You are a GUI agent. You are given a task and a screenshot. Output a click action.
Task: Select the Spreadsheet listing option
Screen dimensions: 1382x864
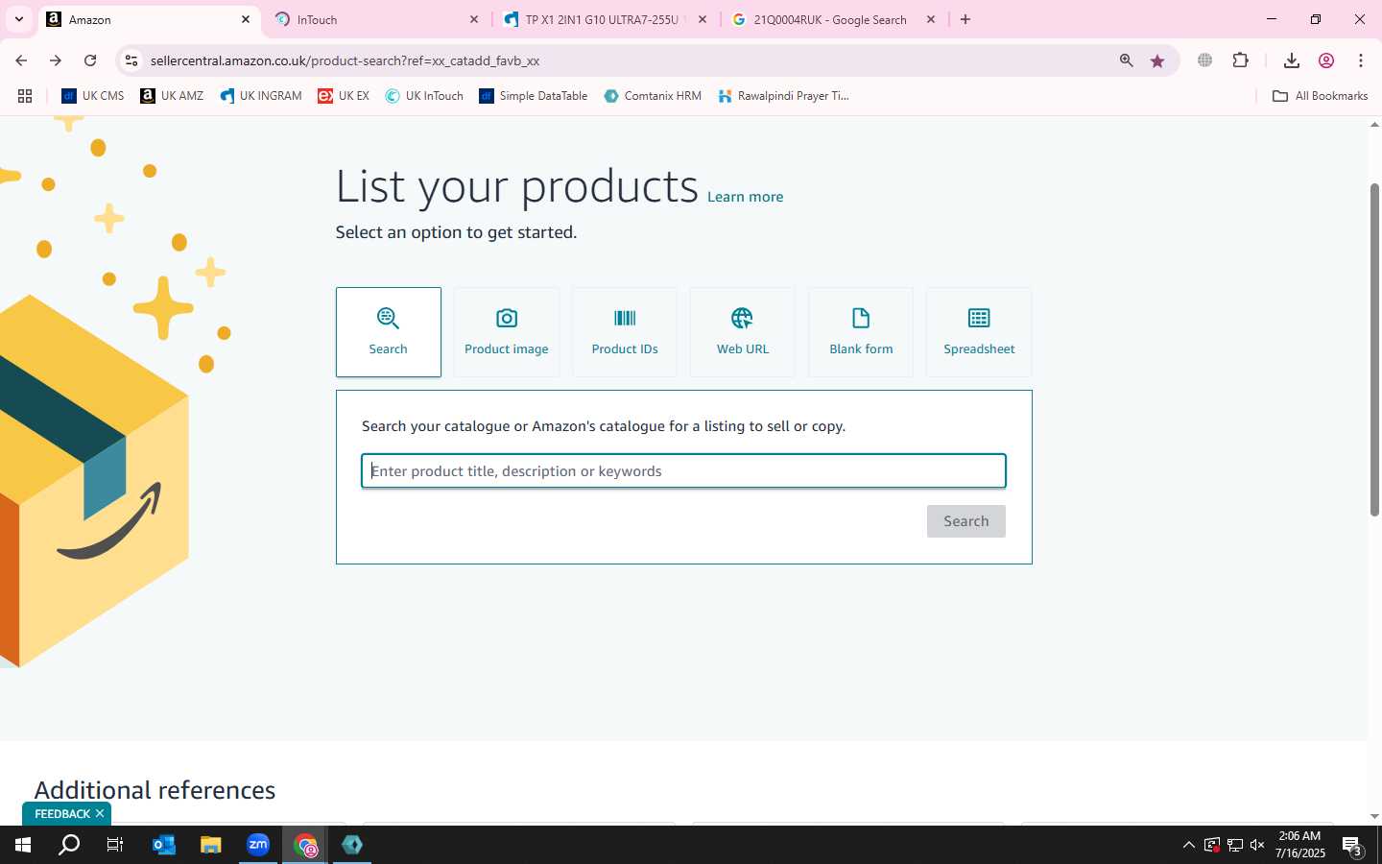(x=979, y=332)
